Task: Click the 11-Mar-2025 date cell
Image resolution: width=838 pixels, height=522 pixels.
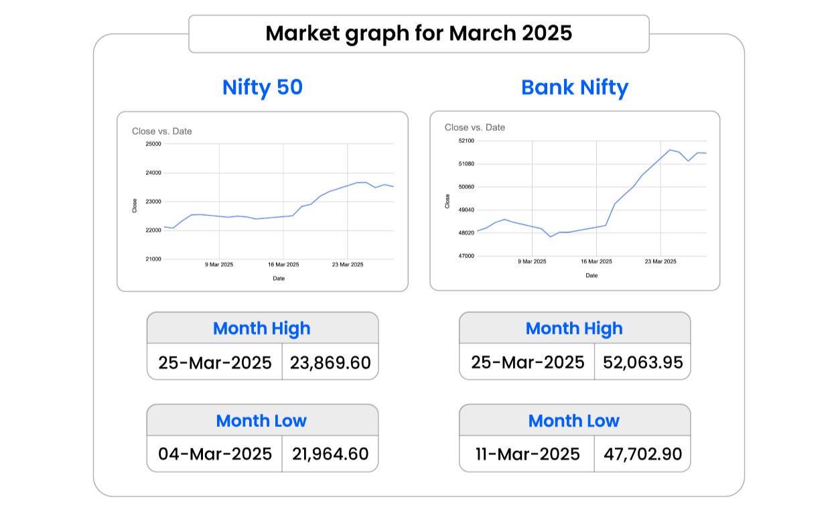Action: coord(527,454)
